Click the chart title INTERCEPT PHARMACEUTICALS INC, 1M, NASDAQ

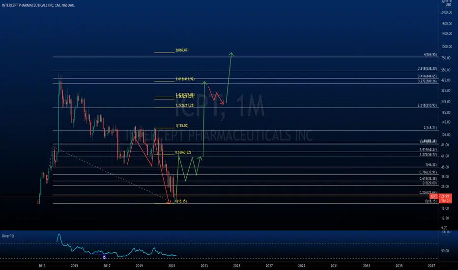click(x=38, y=5)
